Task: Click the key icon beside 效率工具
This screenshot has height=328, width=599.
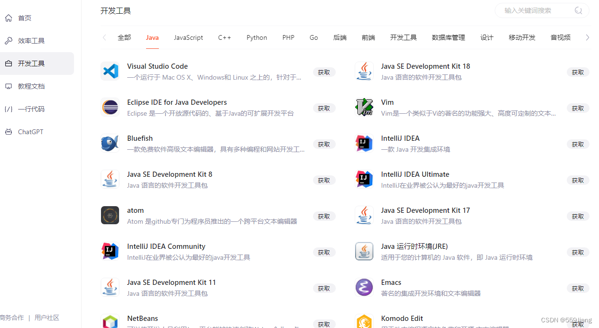Action: pos(9,41)
